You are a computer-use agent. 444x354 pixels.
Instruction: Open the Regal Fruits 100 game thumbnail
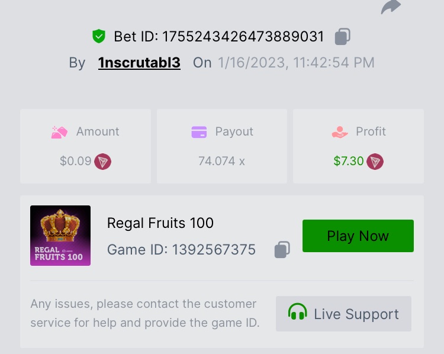(60, 236)
